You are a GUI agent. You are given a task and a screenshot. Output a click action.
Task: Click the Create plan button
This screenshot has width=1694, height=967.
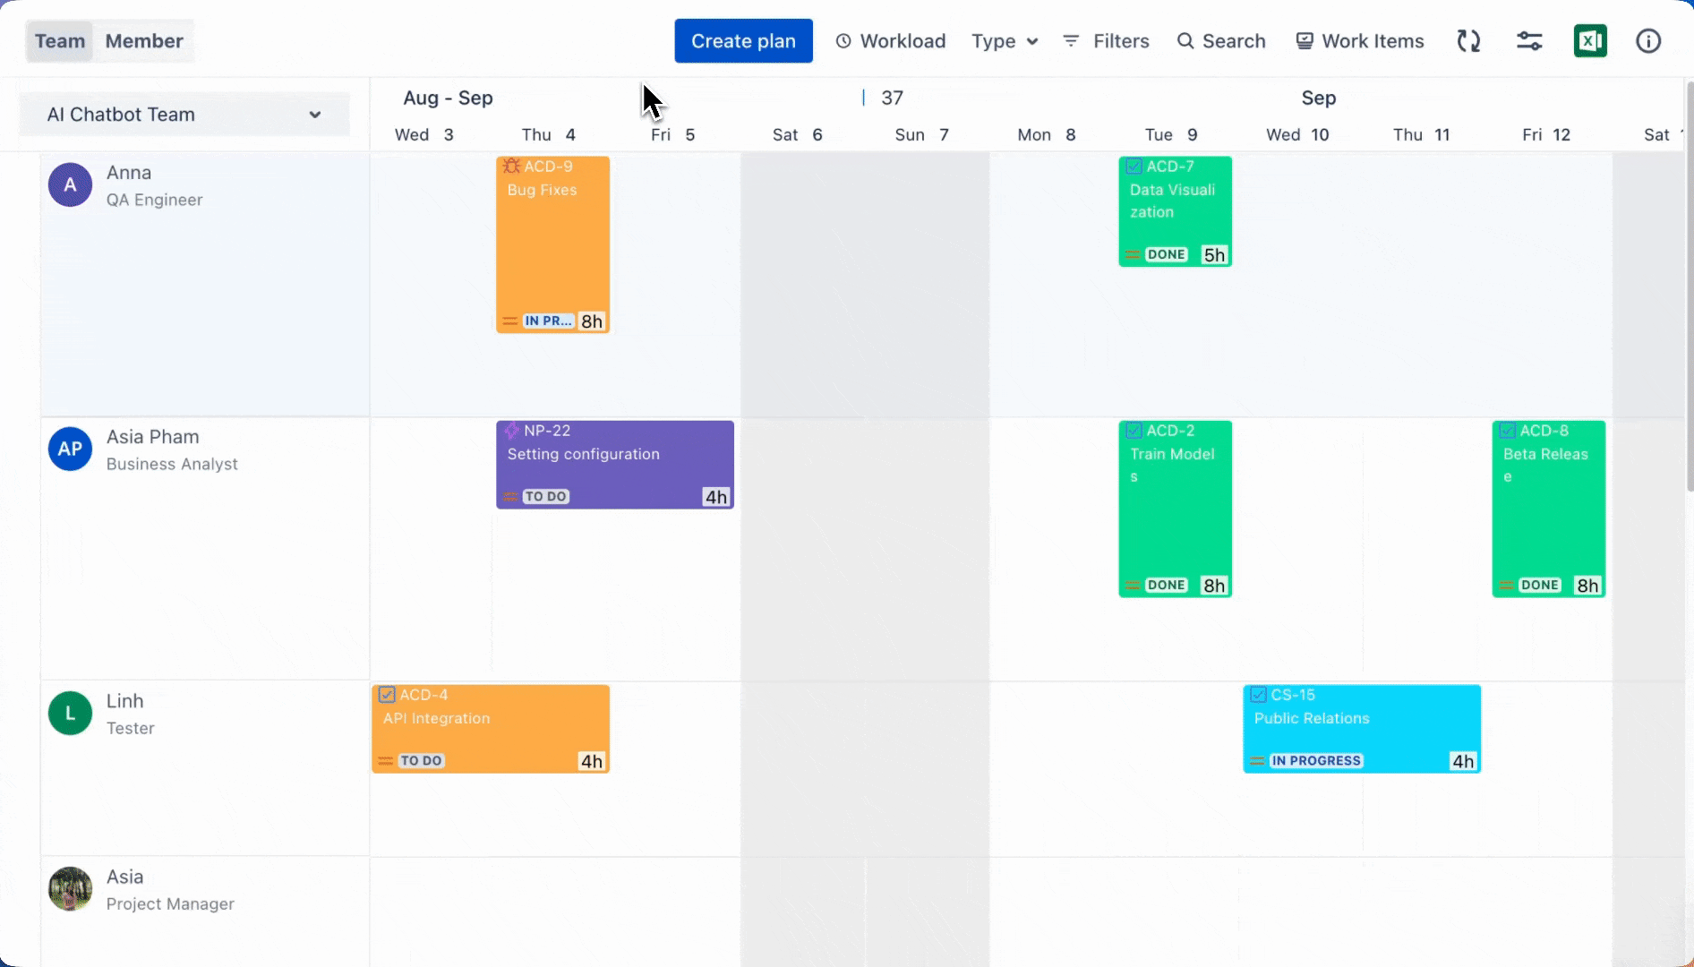[743, 41]
